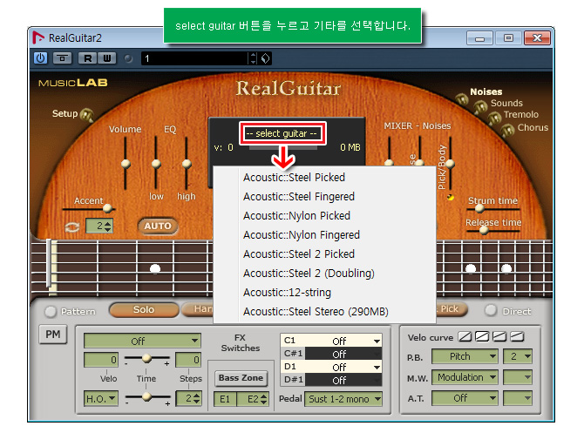Image resolution: width=584 pixels, height=426 pixels.
Task: Click the E2 bass zone stepper
Action: (x=264, y=399)
